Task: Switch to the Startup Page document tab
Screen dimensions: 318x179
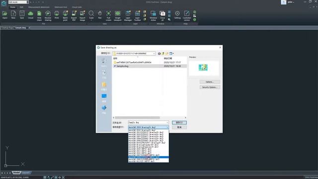Action: [x=7, y=28]
